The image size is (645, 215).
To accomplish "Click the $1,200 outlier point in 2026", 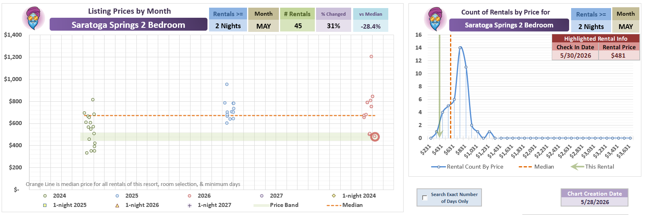I will tap(371, 56).
